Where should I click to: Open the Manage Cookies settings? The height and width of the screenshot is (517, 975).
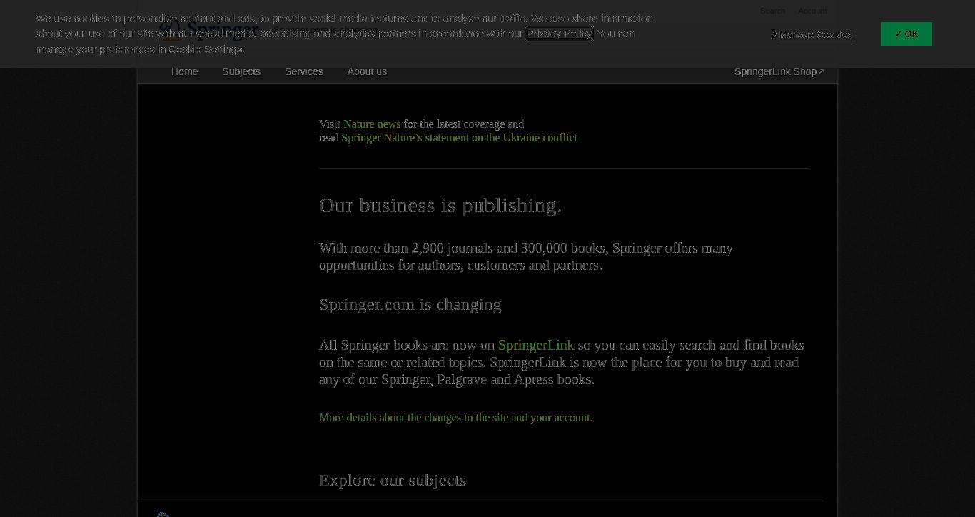pyautogui.click(x=816, y=34)
